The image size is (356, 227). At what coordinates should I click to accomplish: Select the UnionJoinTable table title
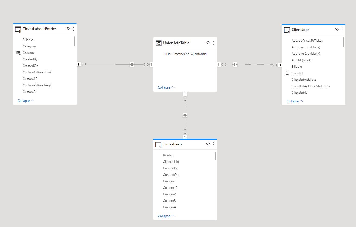pyautogui.click(x=176, y=43)
